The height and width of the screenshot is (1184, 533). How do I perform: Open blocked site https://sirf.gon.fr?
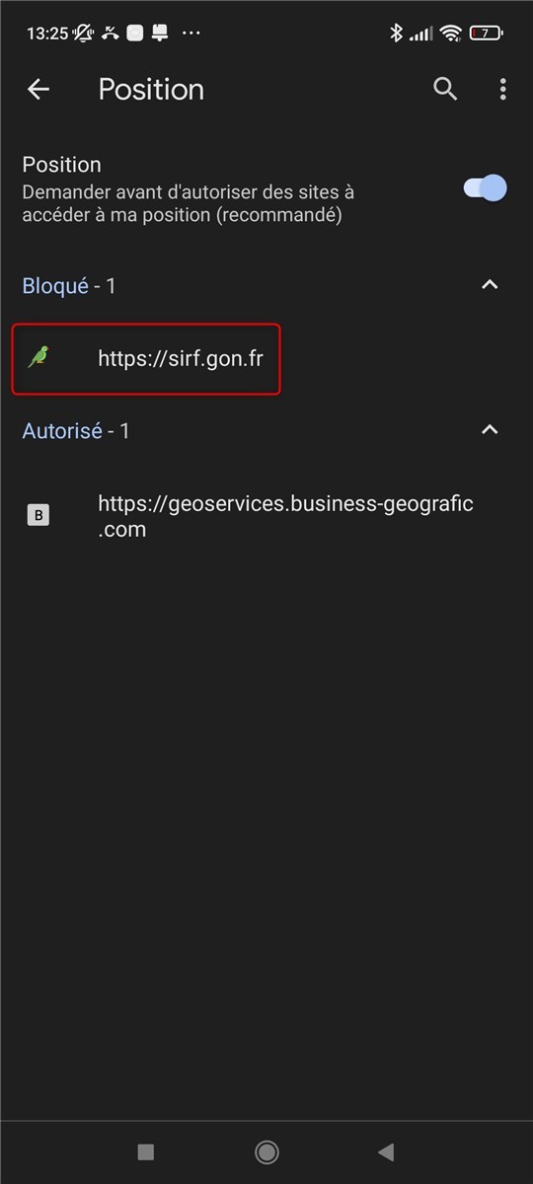(146, 358)
